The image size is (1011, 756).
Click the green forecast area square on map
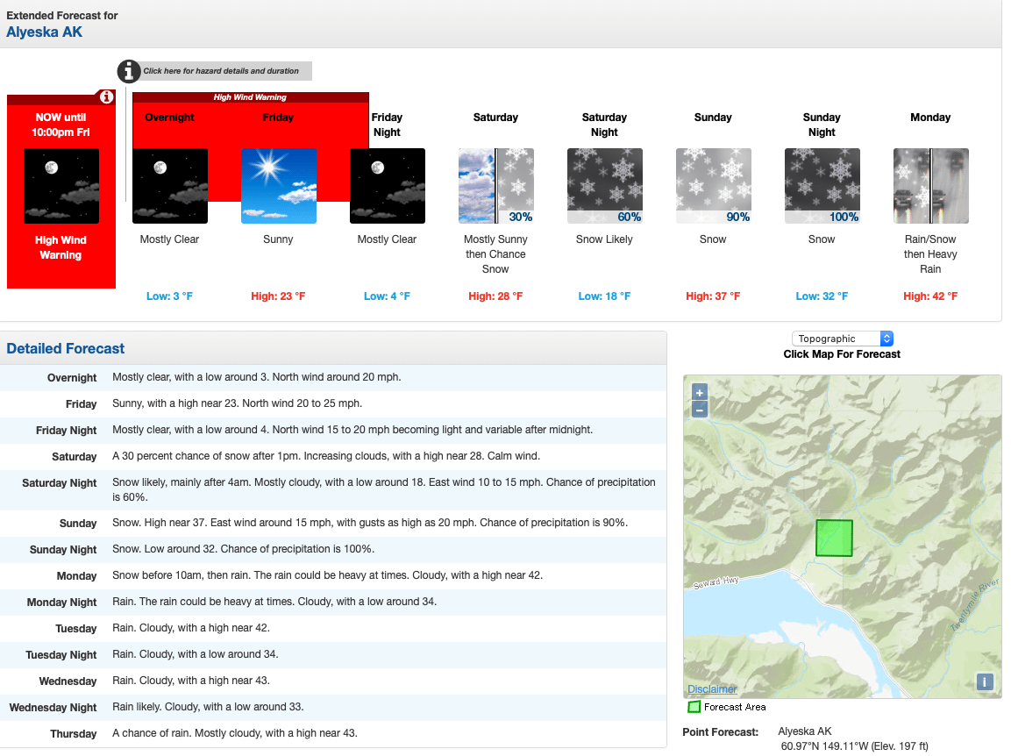coord(834,538)
